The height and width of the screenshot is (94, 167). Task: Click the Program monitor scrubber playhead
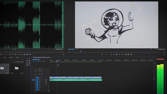pyautogui.click(x=81, y=51)
